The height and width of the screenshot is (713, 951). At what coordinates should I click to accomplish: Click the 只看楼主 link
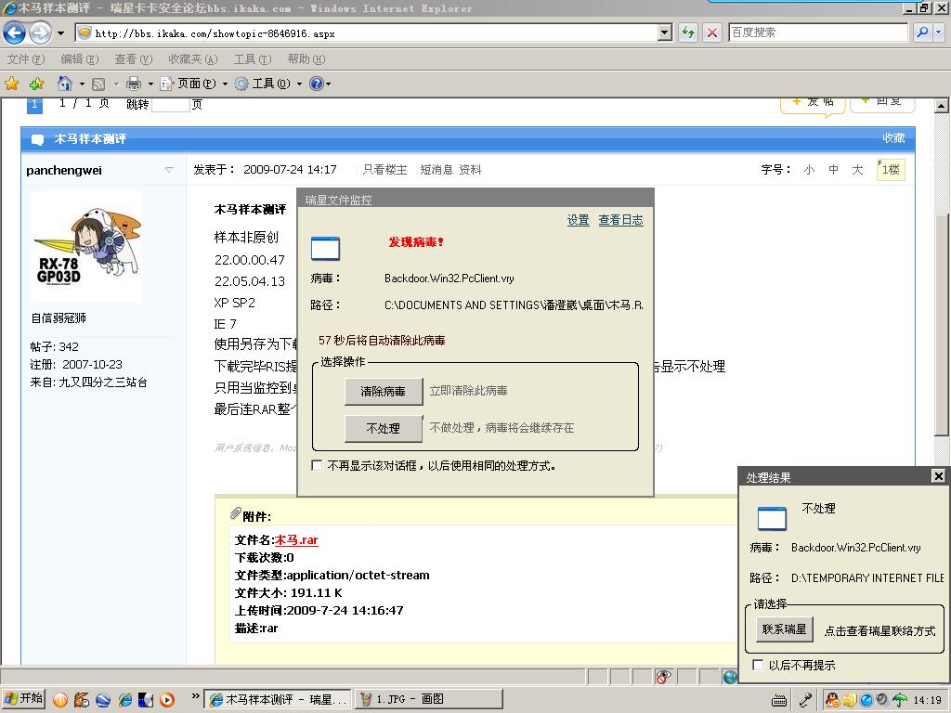384,170
